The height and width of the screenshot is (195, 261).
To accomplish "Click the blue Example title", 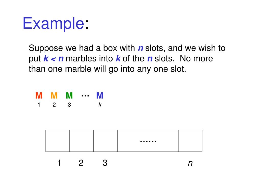I will pyautogui.click(x=53, y=23).
